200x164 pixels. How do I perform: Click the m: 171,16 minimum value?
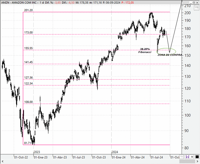pos(95,3)
